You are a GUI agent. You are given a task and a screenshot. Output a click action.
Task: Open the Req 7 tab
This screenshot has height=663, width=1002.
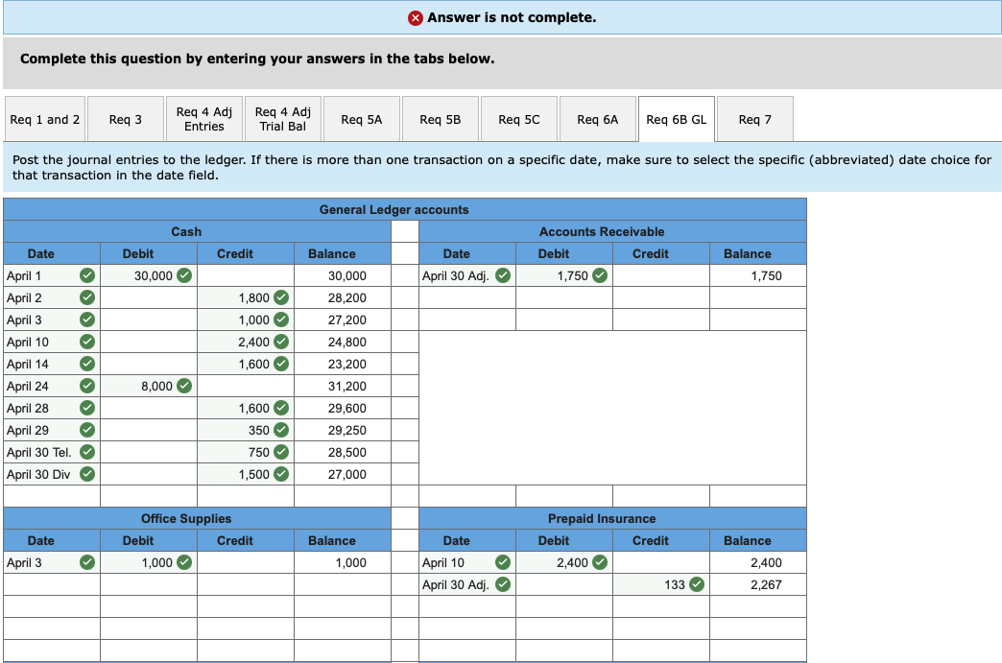click(x=754, y=119)
